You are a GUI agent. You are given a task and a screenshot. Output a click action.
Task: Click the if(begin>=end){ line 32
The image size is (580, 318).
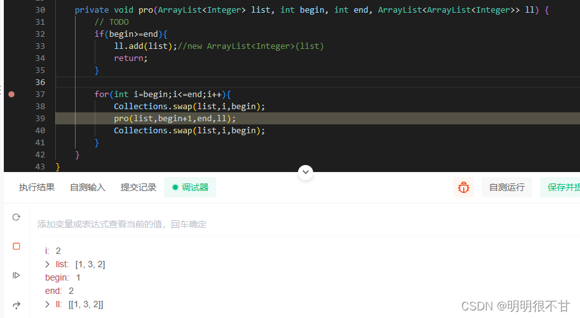(x=131, y=34)
